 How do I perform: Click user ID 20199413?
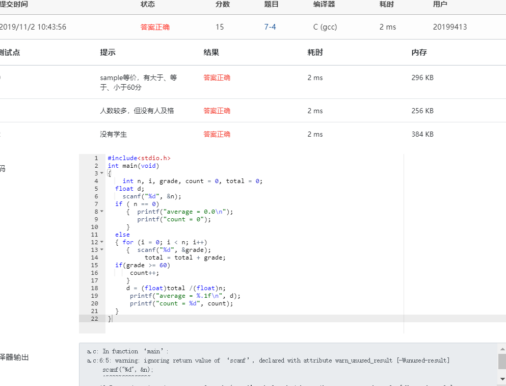click(x=450, y=27)
